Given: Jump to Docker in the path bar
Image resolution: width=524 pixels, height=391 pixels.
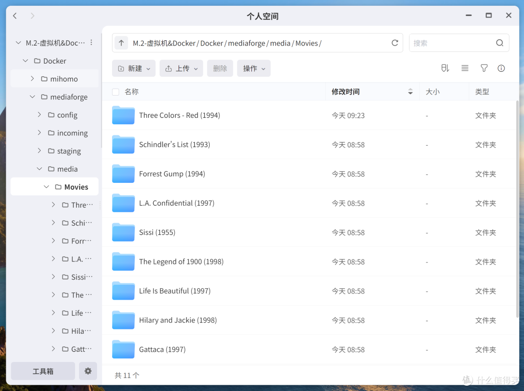Looking at the screenshot, I should [x=212, y=43].
